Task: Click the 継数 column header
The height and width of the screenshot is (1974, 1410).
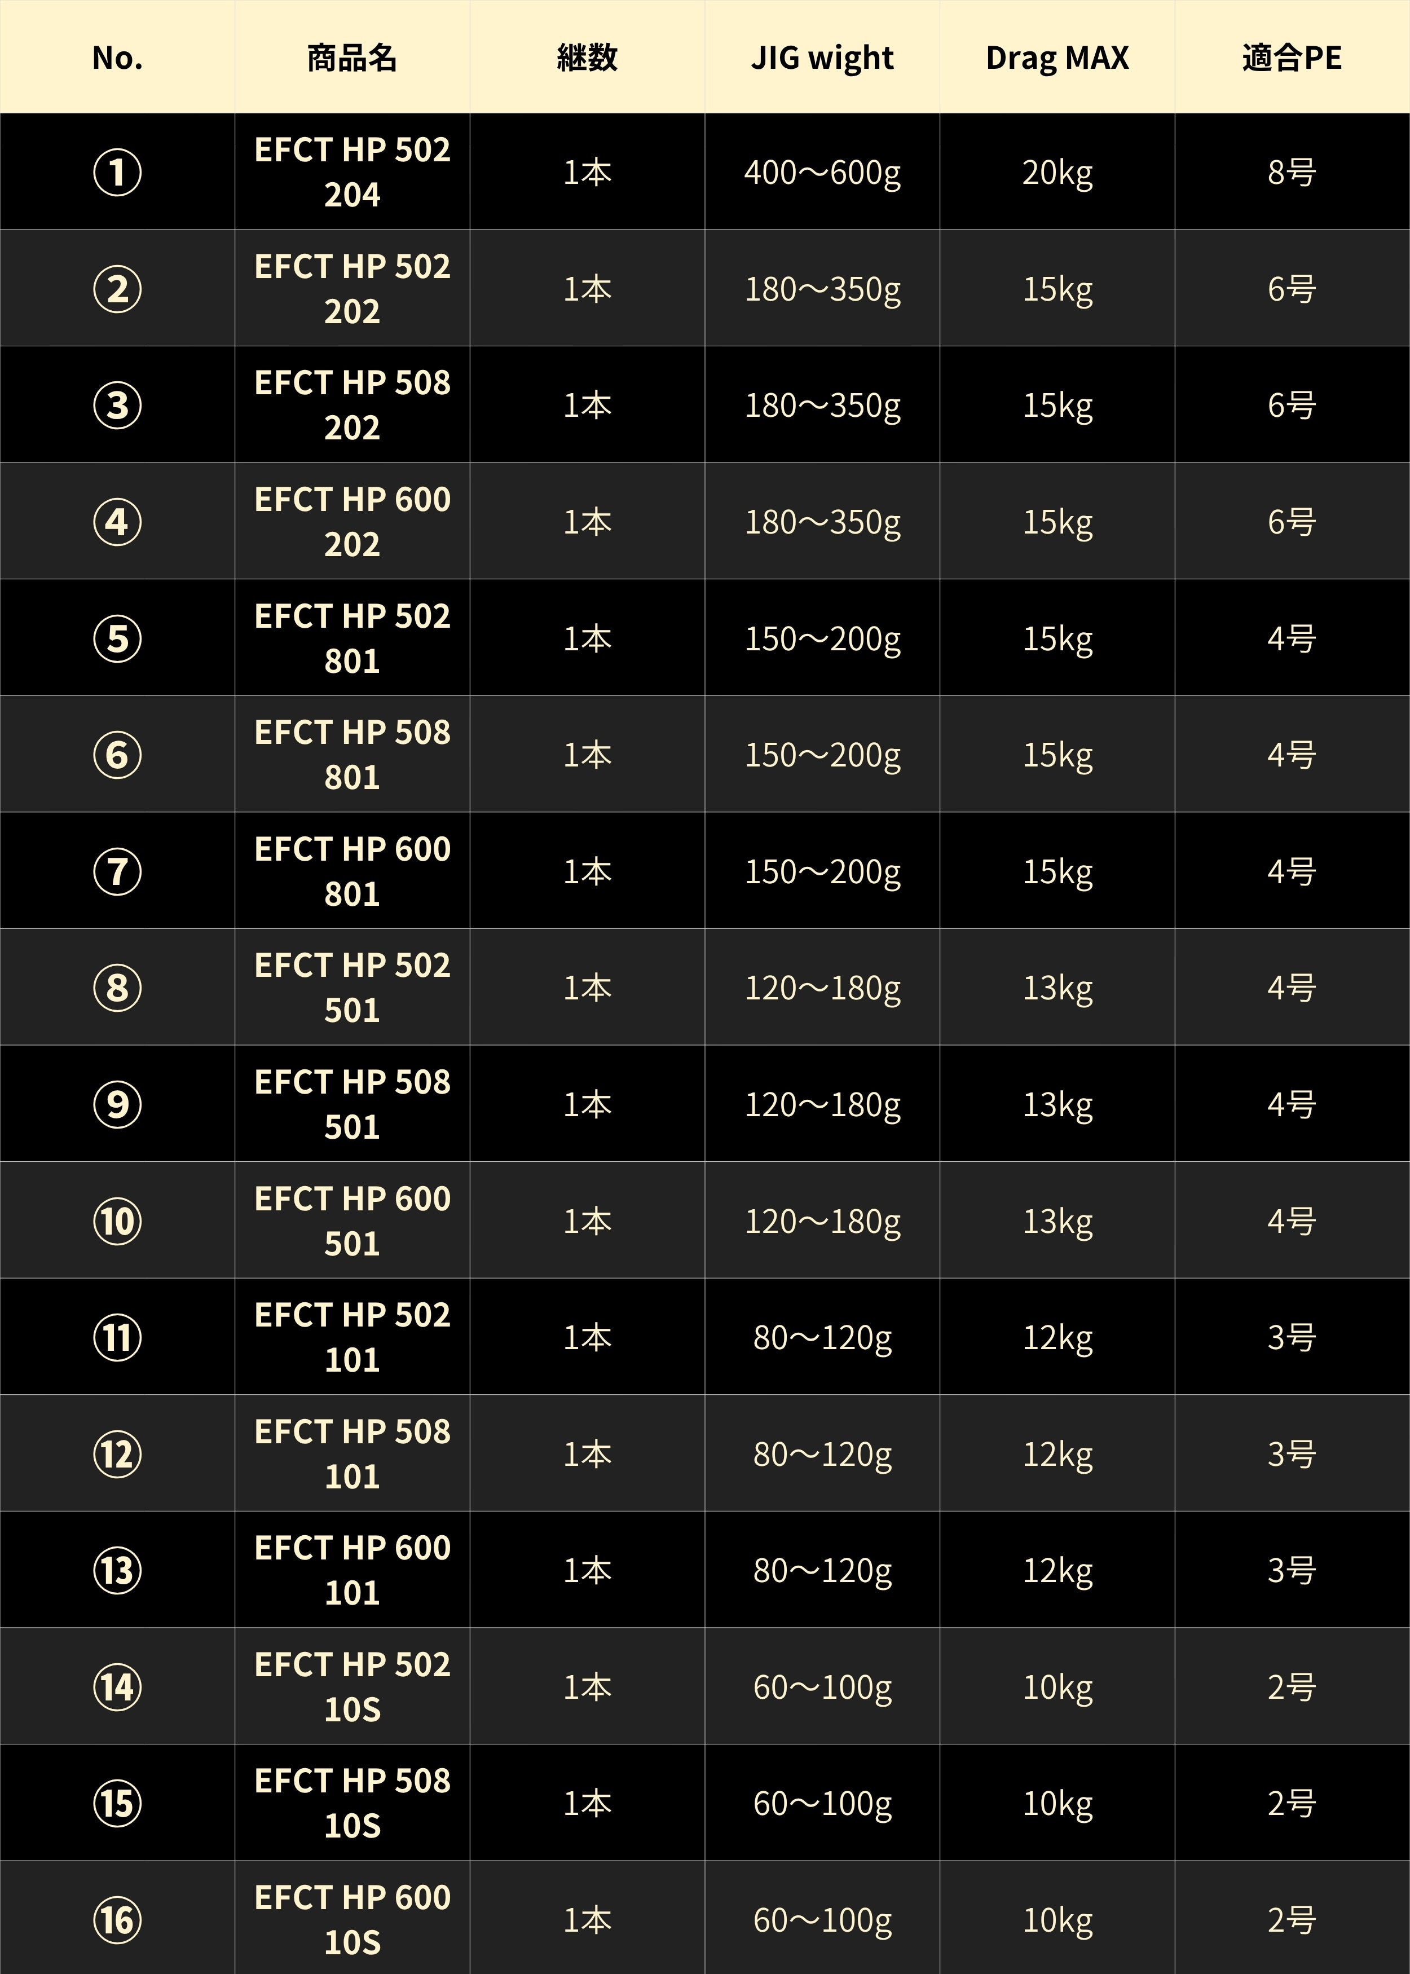Action: point(588,58)
